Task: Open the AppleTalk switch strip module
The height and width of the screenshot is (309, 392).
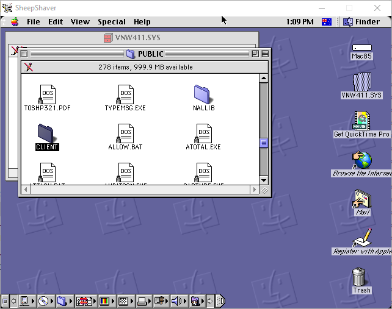Action: tap(27, 301)
